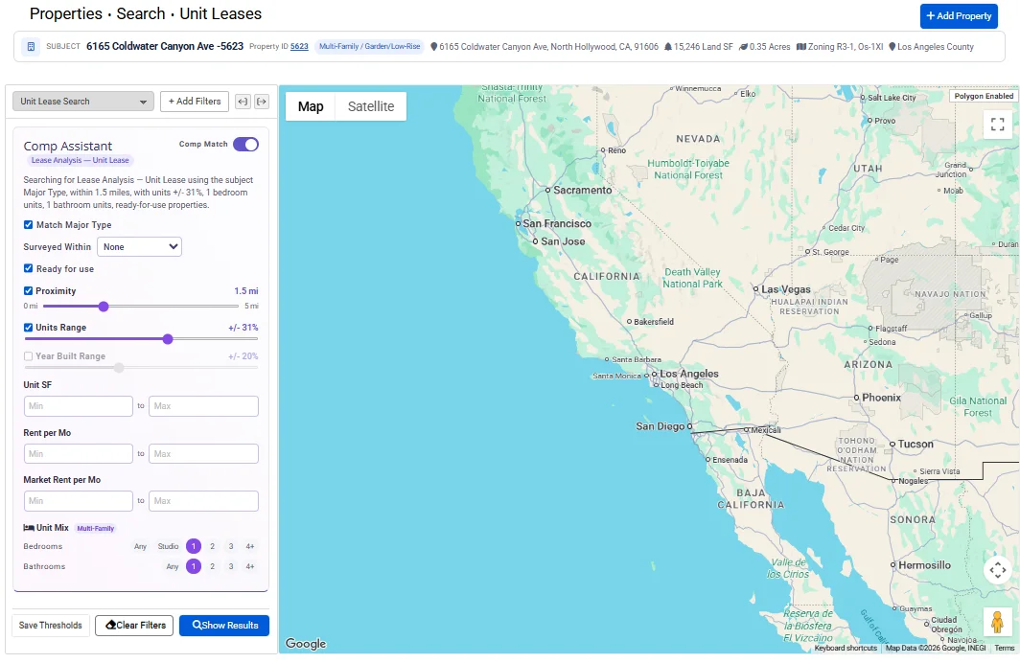The height and width of the screenshot is (663, 1020).
Task: Click the Multi-Family / Garden/Low-Rise tag
Action: 369,47
